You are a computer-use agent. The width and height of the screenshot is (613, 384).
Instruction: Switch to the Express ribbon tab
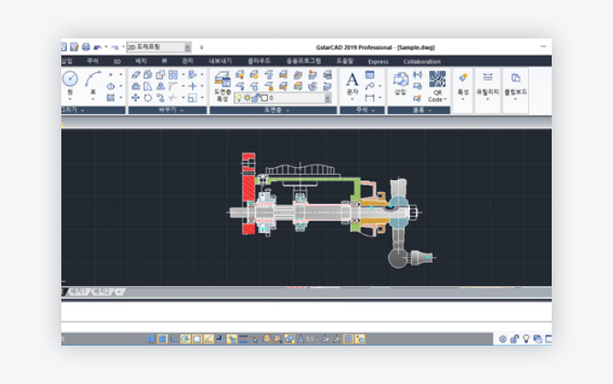point(378,61)
